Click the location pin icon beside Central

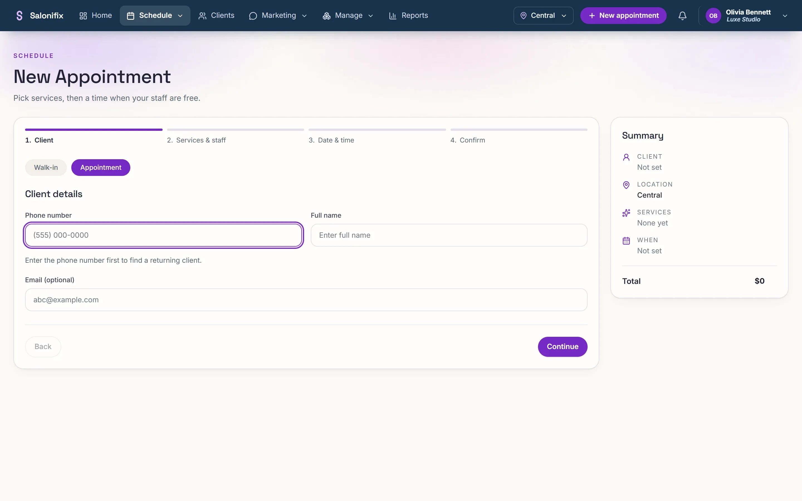click(x=523, y=16)
